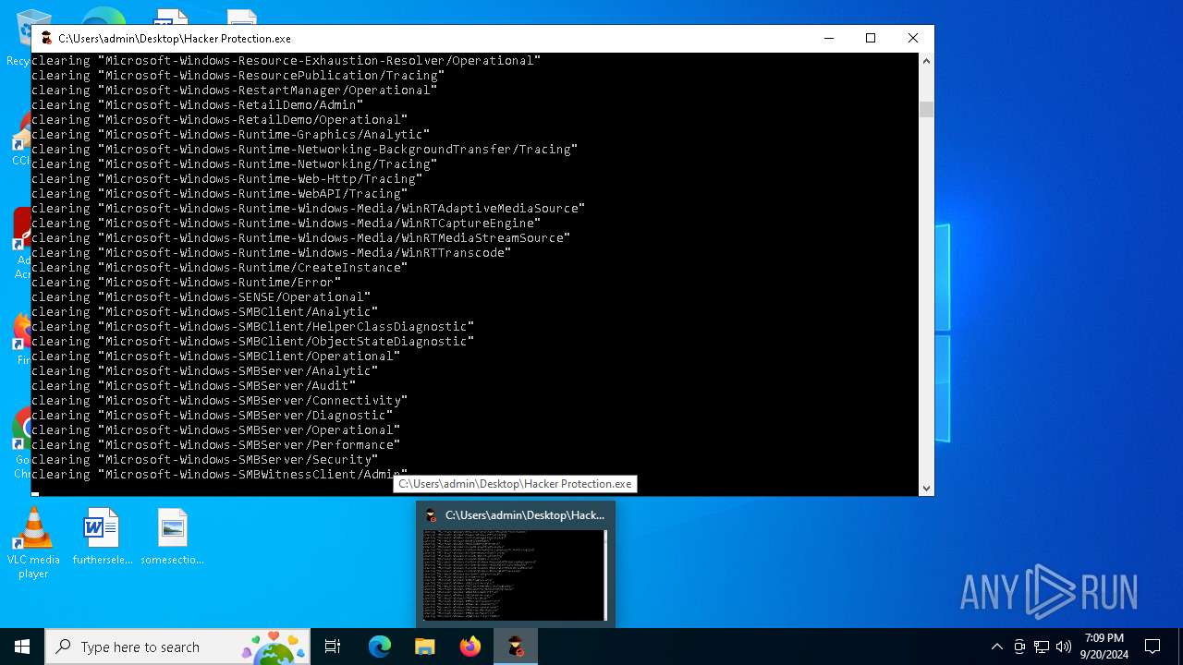
Task: Launch Firefox from the taskbar
Action: 470,647
